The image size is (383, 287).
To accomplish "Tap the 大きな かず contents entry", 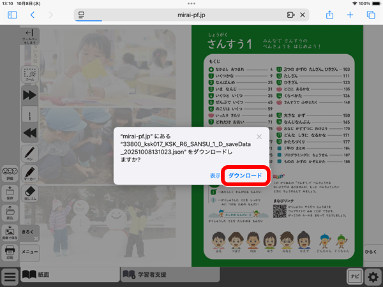I will (313, 115).
